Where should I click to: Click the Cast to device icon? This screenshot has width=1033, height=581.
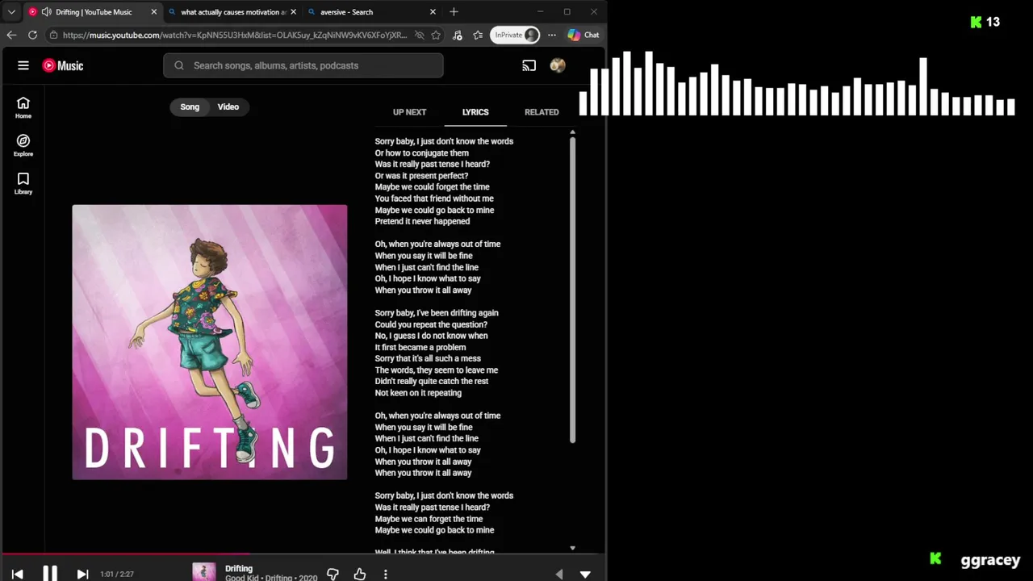529,65
